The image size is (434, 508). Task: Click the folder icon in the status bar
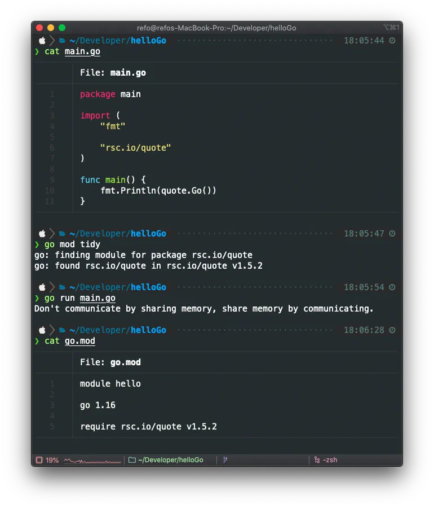pos(132,460)
